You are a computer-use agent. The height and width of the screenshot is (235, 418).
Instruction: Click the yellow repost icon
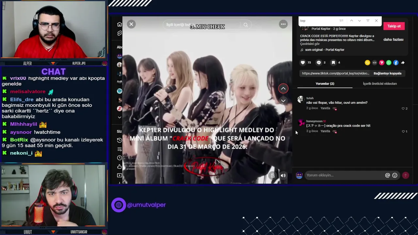(x=367, y=63)
